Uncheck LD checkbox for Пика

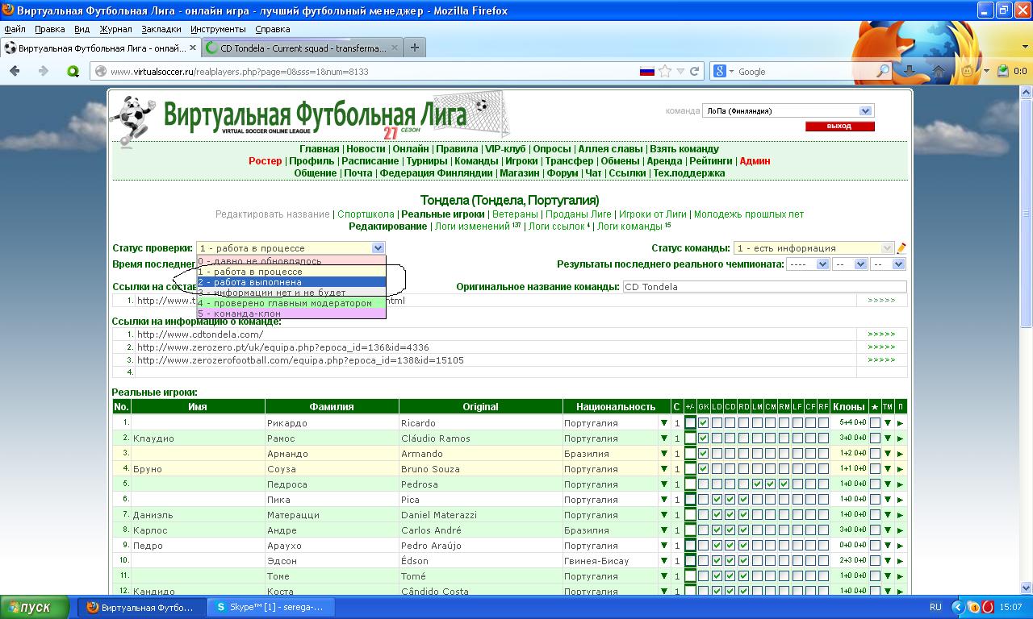point(717,500)
